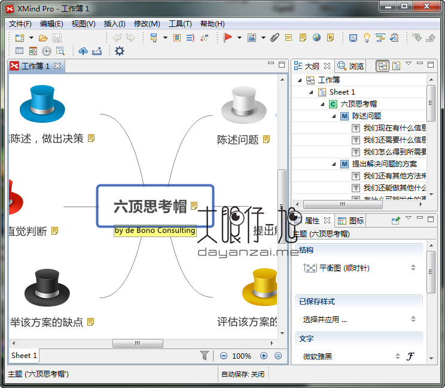Export the map with the share icon
445x388 pixels.
click(x=97, y=51)
